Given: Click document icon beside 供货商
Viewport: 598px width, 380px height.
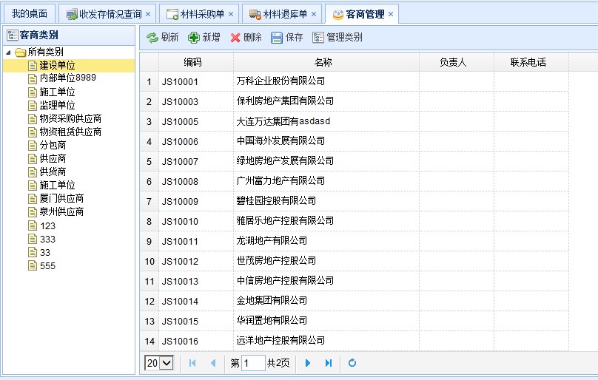Looking at the screenshot, I should [x=33, y=172].
